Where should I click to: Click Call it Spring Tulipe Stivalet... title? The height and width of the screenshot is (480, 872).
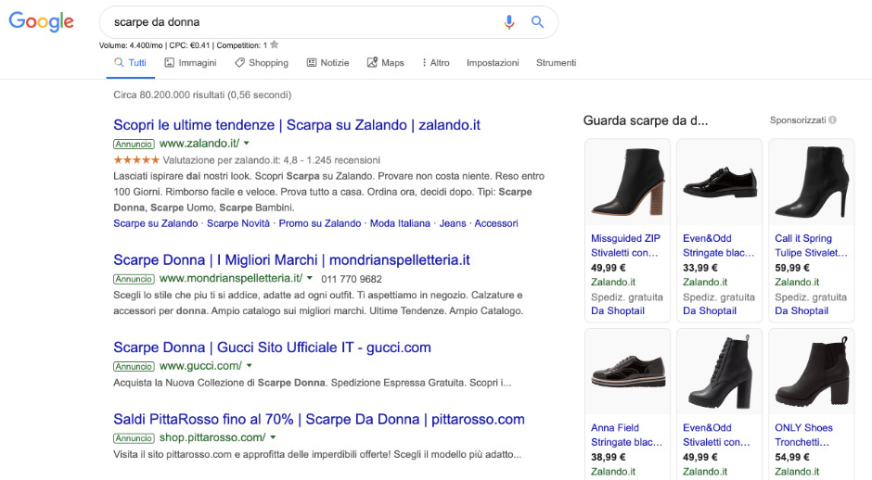(x=812, y=246)
